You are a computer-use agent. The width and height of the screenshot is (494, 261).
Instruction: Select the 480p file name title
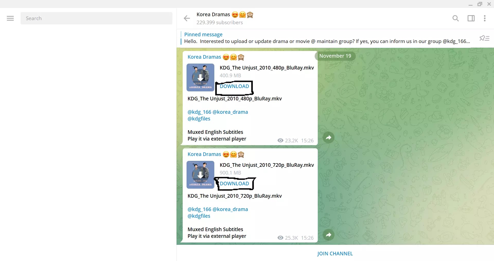[267, 68]
